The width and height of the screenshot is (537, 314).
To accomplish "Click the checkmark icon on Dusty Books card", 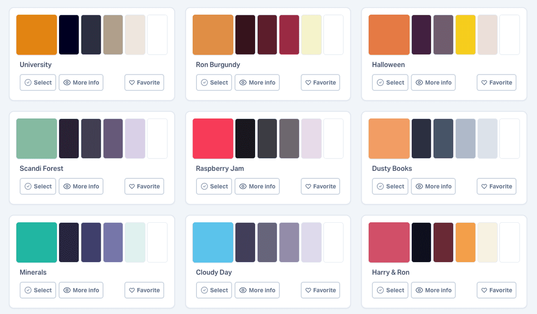I will (380, 187).
